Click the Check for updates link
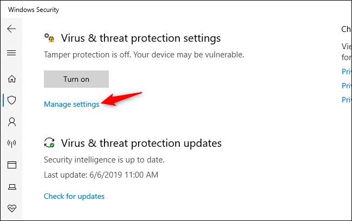The height and width of the screenshot is (221, 352). point(74,196)
